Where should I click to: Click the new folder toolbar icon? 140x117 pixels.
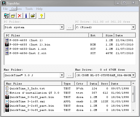pyautogui.click(x=13, y=16)
